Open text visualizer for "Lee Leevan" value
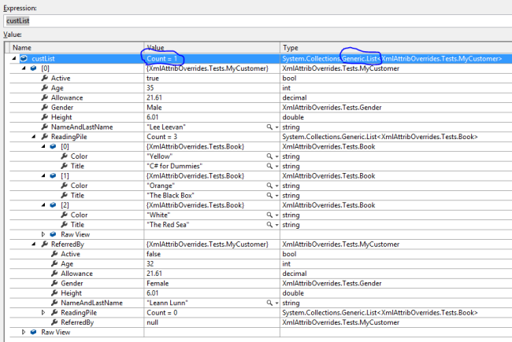Image resolution: width=512 pixels, height=342 pixels. (x=269, y=127)
